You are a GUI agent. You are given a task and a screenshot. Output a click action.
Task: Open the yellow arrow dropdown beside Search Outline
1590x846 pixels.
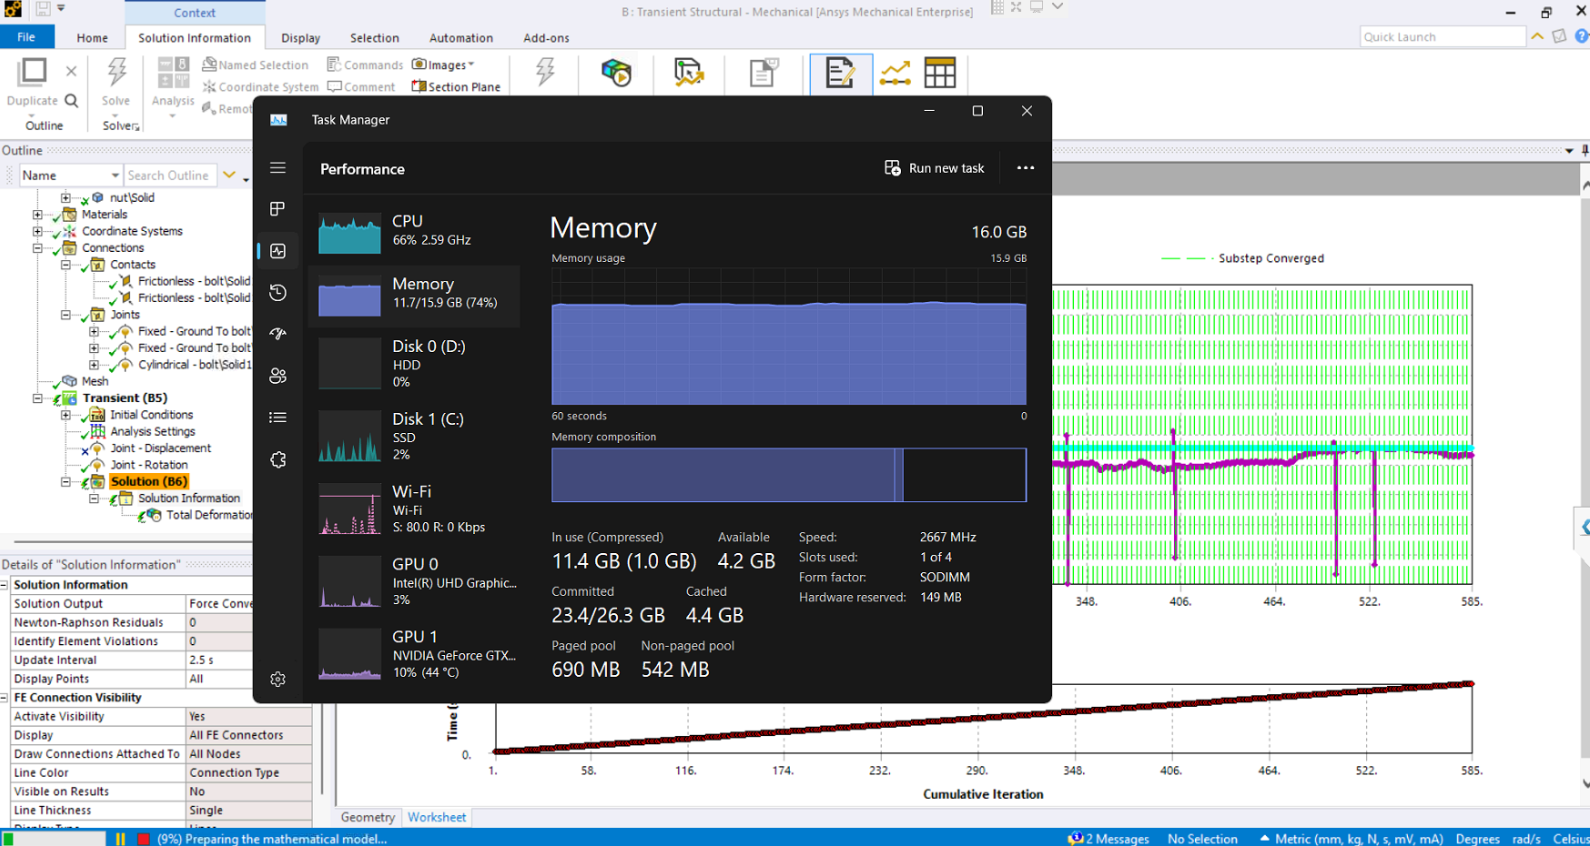[x=229, y=176]
